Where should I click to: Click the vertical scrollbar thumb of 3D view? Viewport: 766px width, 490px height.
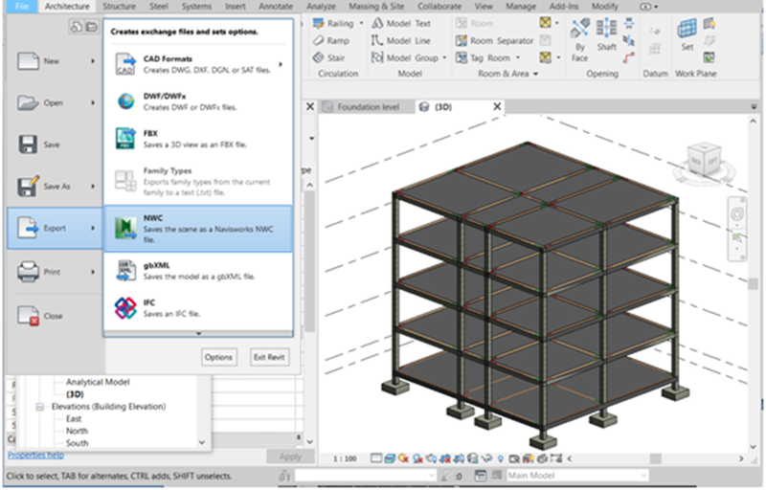753,284
